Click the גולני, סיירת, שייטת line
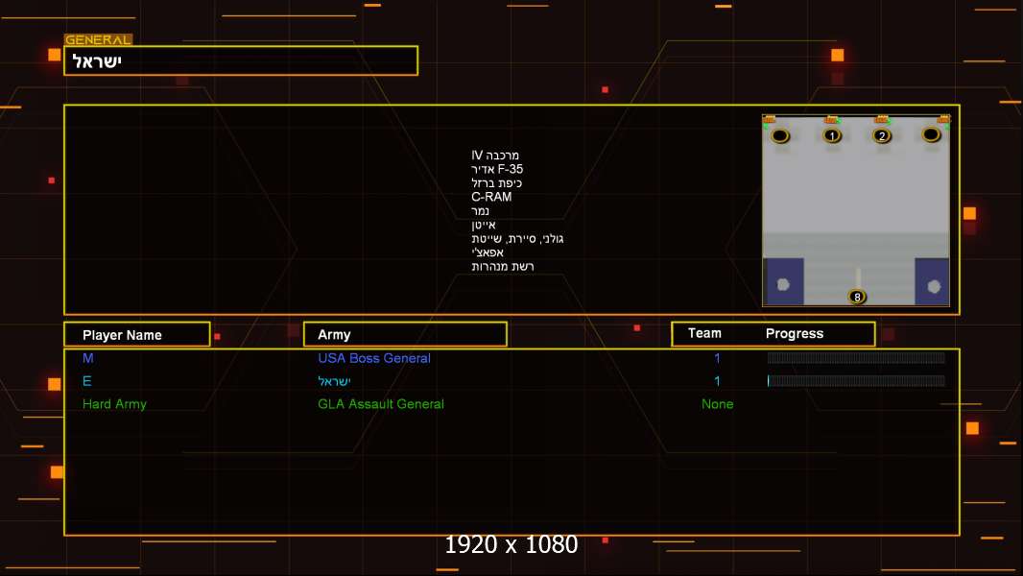Image resolution: width=1023 pixels, height=576 pixels. tap(517, 239)
